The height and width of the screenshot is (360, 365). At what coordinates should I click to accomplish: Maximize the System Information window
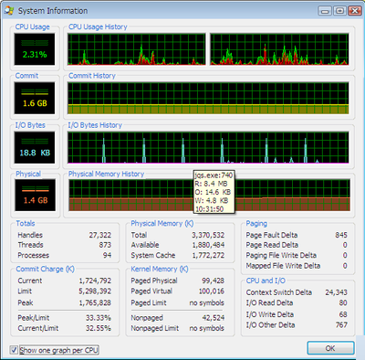tap(339, 11)
